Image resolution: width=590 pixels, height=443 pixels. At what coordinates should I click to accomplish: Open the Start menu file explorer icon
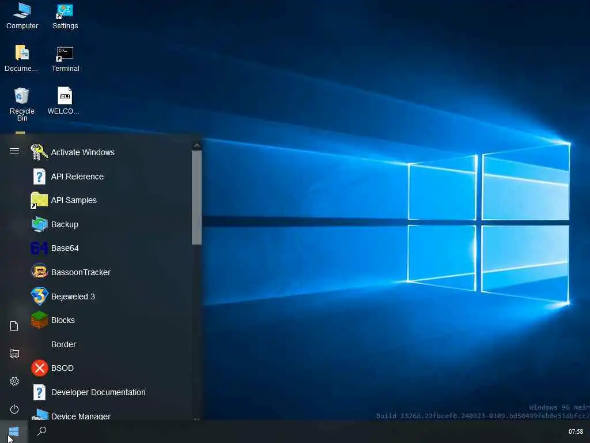point(14,354)
